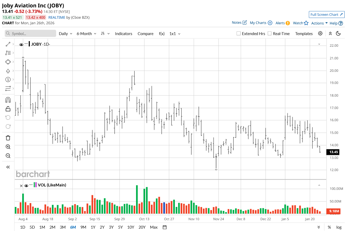Add JOBY to Watch star
The height and width of the screenshot is (231, 345).
(x=306, y=23)
